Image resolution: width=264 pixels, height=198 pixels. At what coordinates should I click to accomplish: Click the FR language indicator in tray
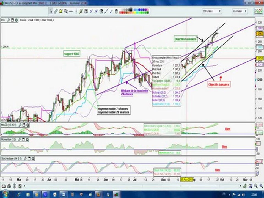click(224, 194)
